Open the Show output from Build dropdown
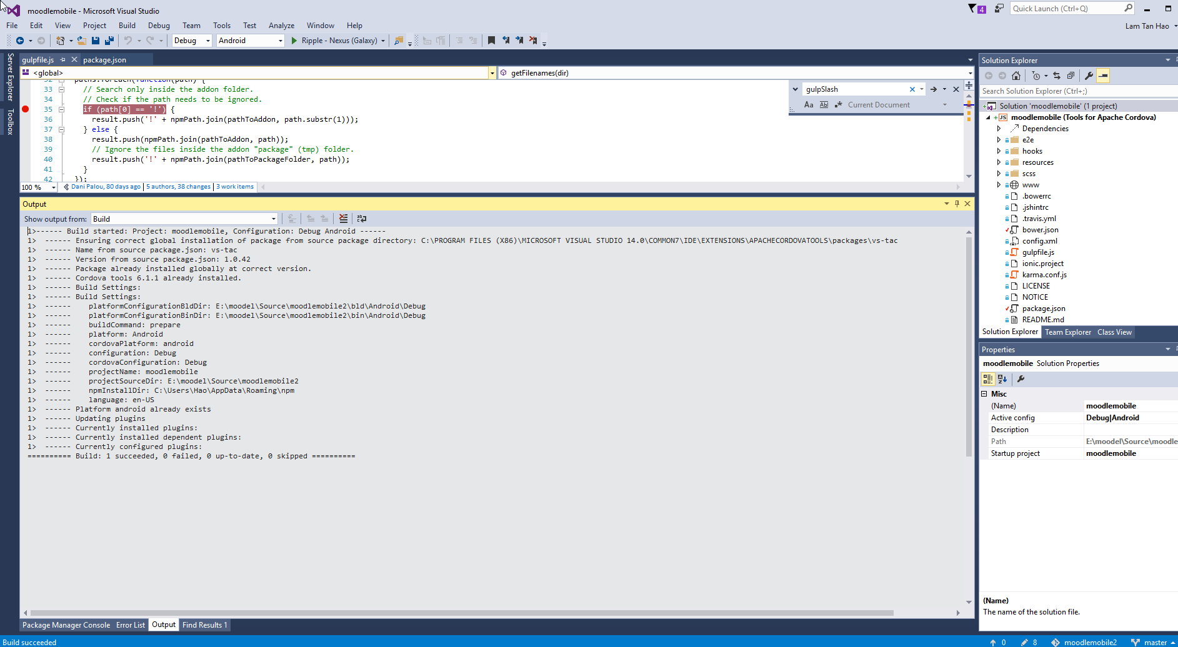 point(184,219)
